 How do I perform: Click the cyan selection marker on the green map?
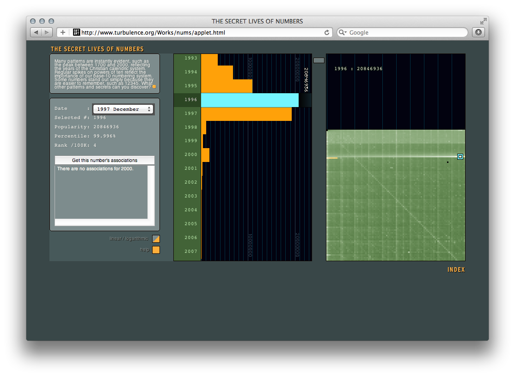460,157
